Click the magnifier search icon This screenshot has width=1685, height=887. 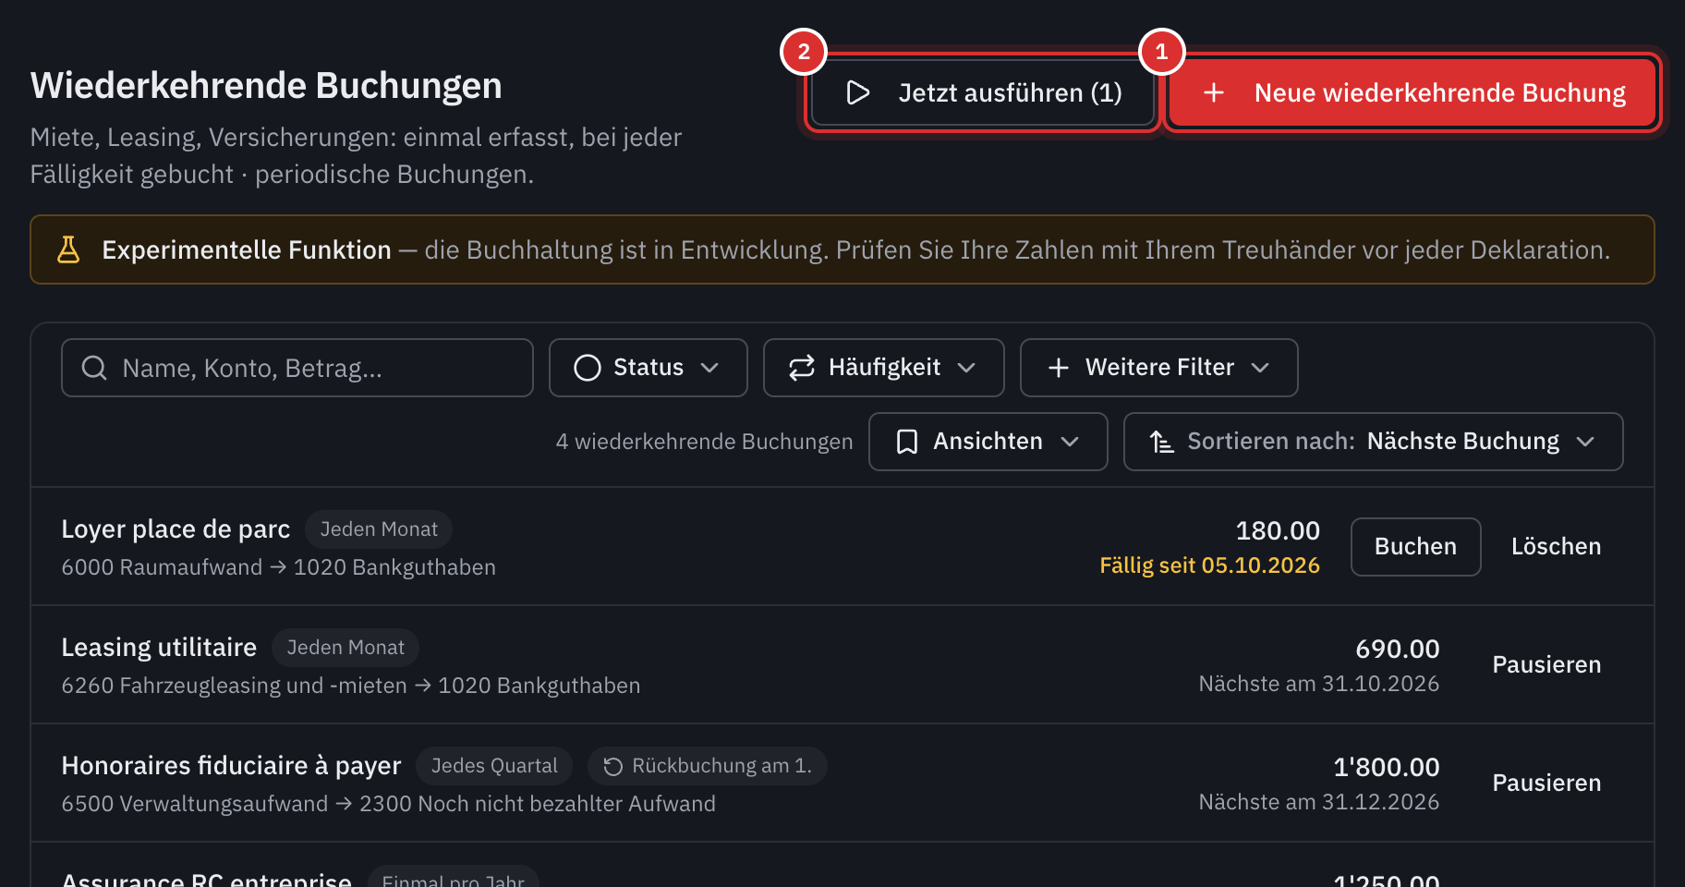(x=94, y=368)
